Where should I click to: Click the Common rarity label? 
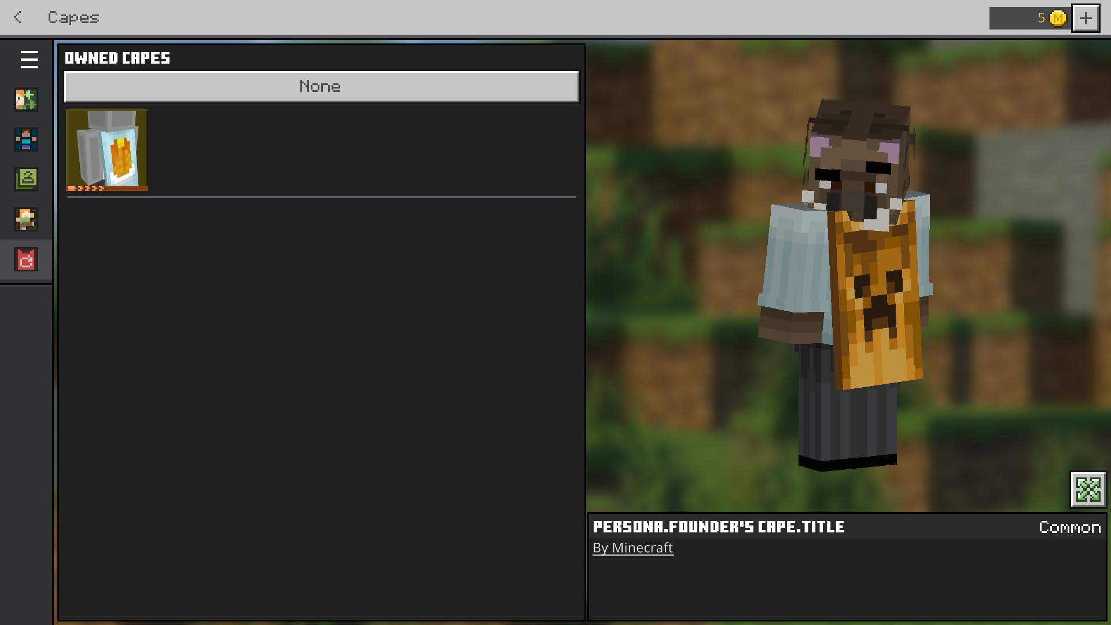(1069, 527)
